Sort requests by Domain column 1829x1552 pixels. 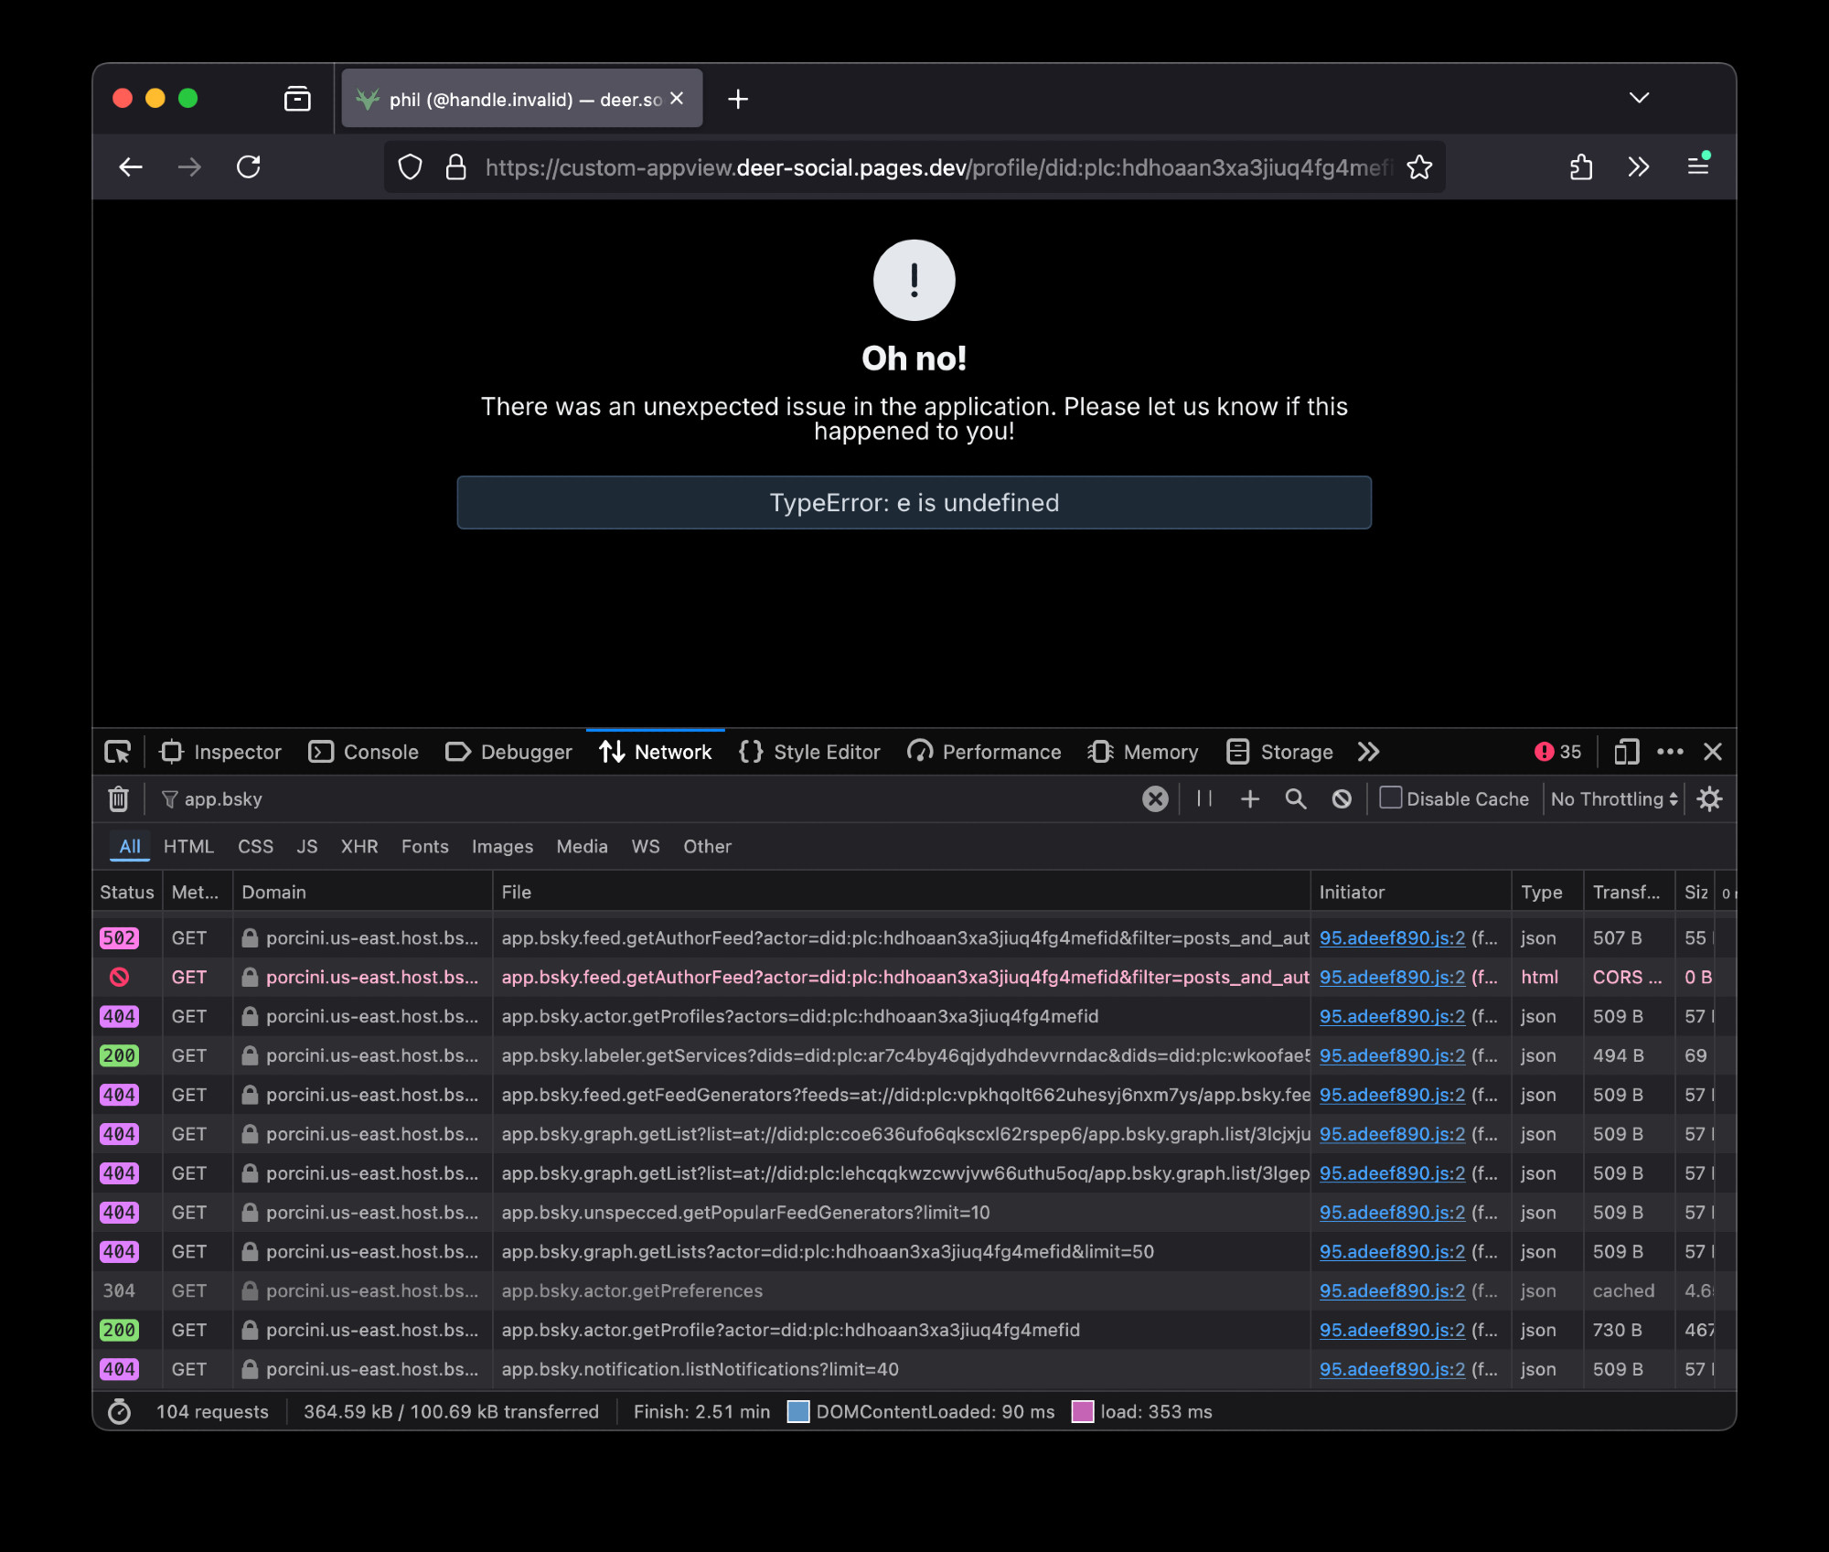tap(363, 893)
